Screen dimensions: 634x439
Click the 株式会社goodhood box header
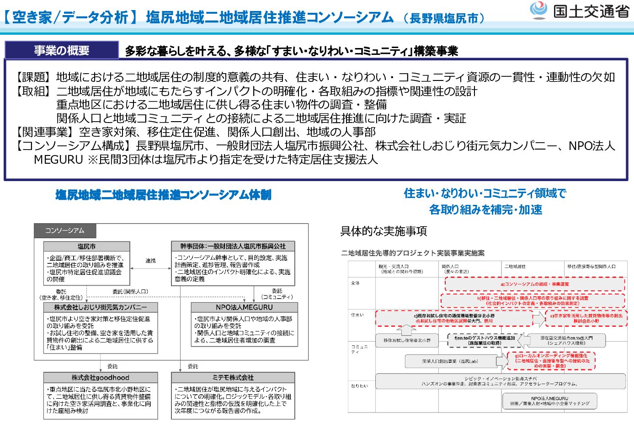point(101,378)
